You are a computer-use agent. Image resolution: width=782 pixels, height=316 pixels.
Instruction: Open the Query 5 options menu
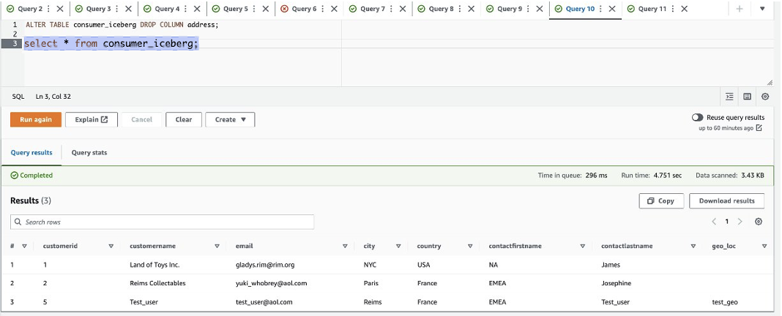pyautogui.click(x=253, y=9)
